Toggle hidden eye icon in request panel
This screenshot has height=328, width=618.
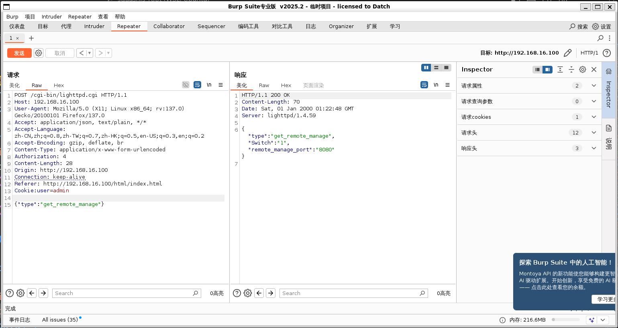(186, 85)
